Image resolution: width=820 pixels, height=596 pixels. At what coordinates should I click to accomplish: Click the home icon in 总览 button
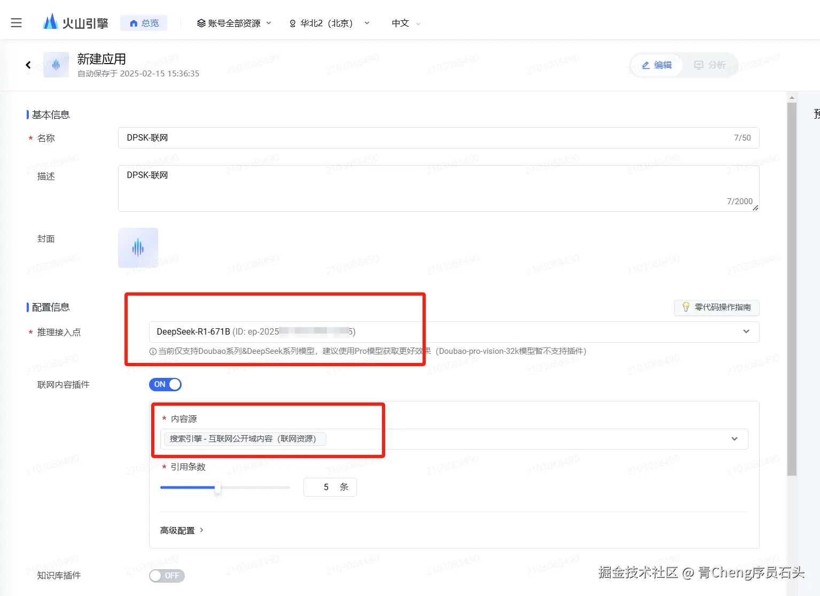click(134, 24)
